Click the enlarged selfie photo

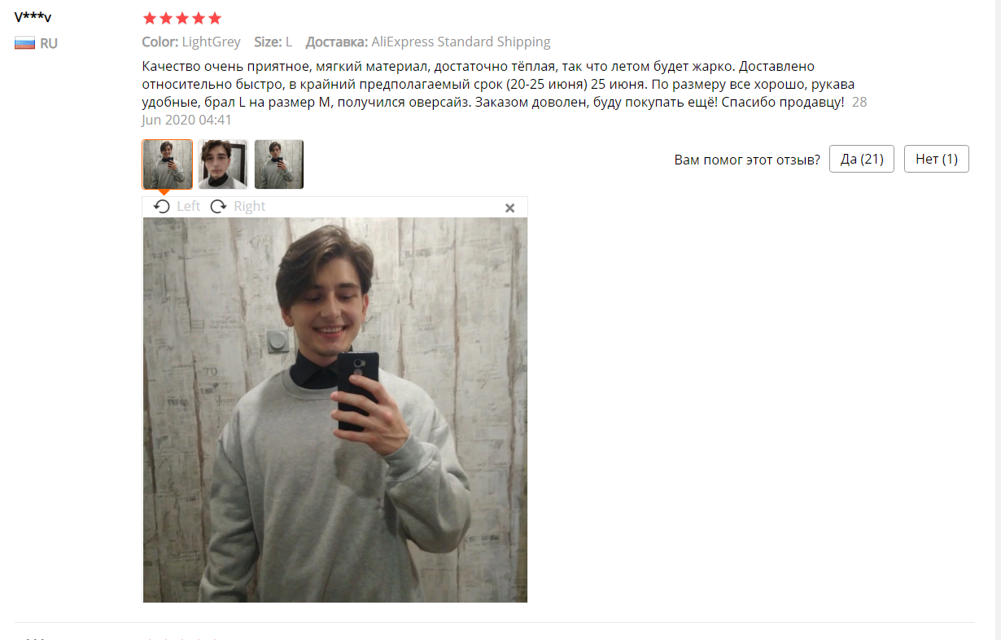pyautogui.click(x=335, y=410)
